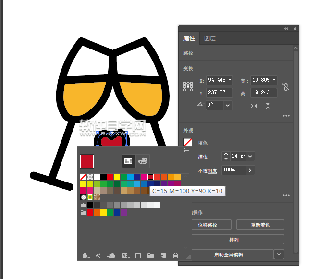Viewport: 318px width, 279px height.
Task: Create a New Color Group folder icon
Action: 150,255
